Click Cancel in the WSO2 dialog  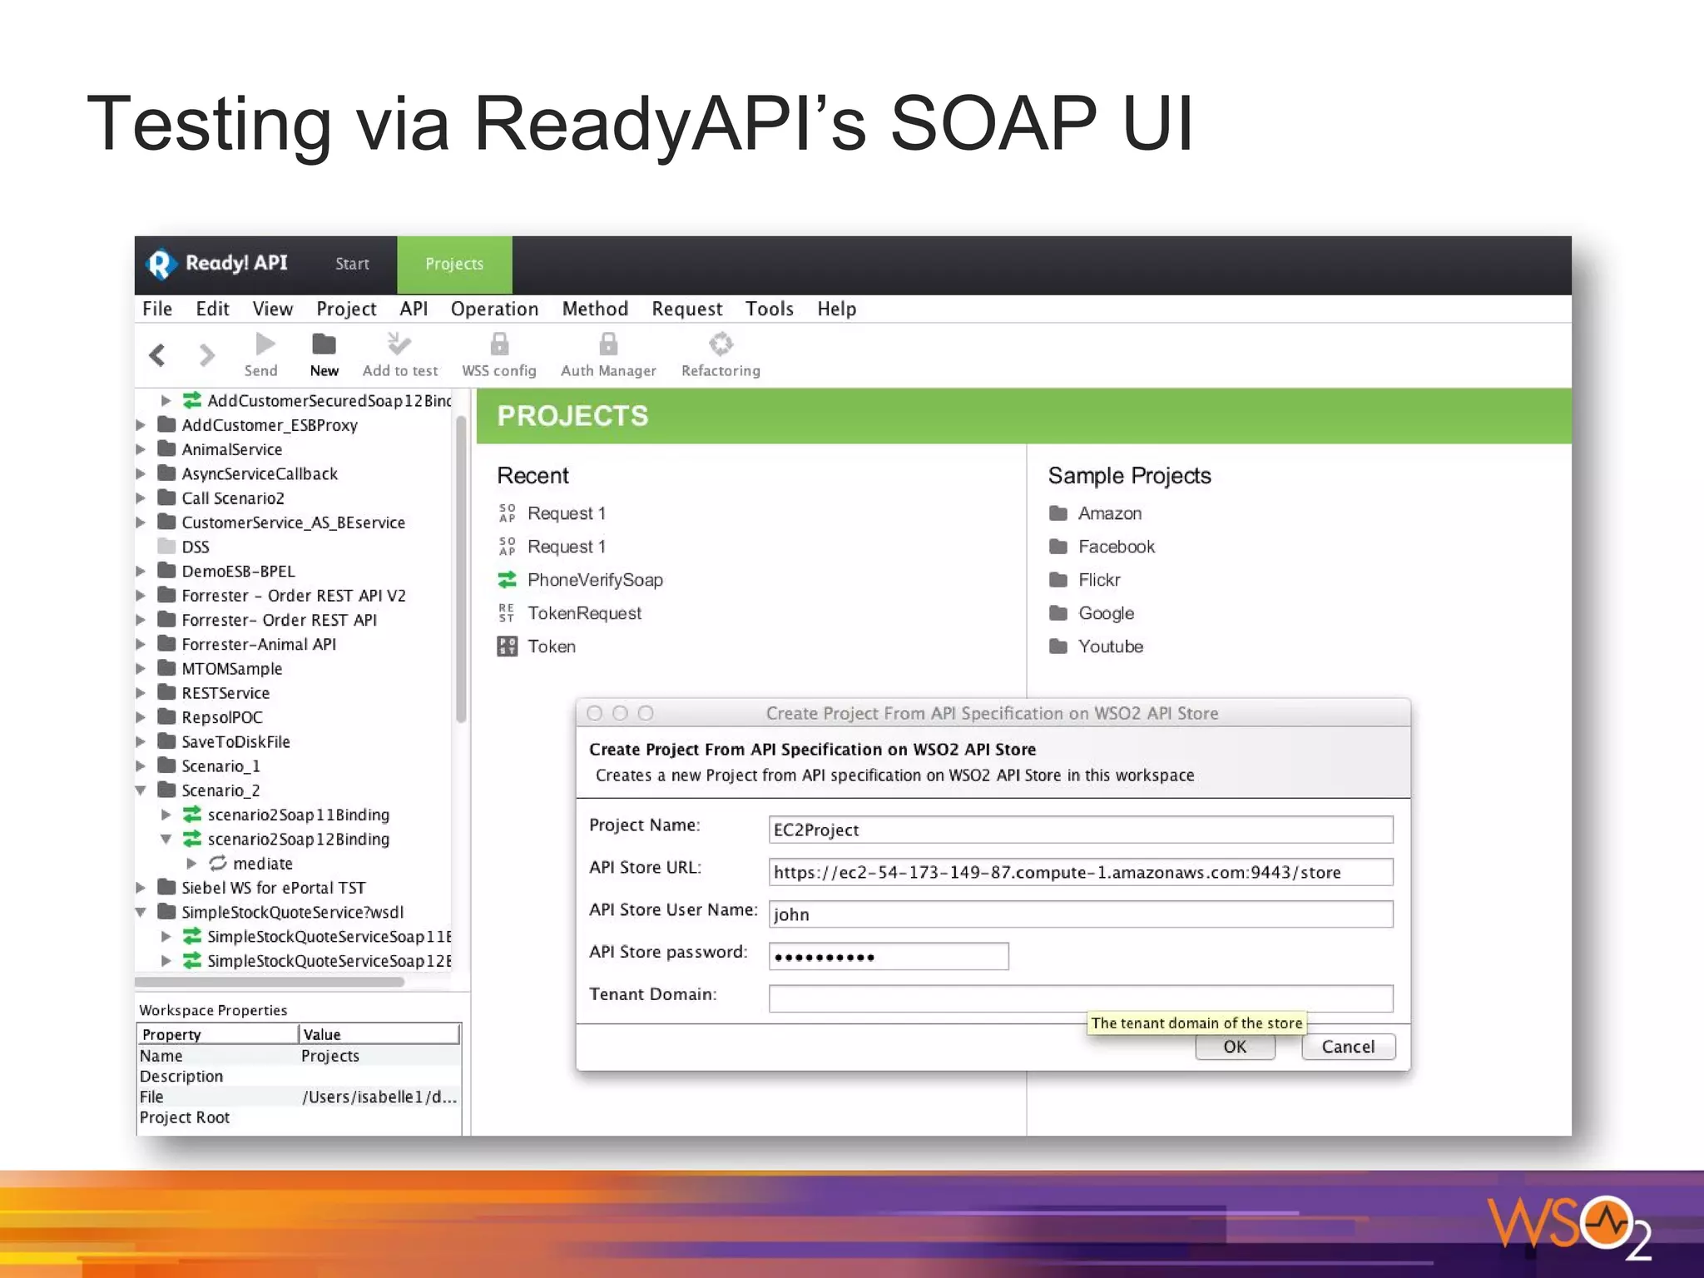(x=1348, y=1047)
